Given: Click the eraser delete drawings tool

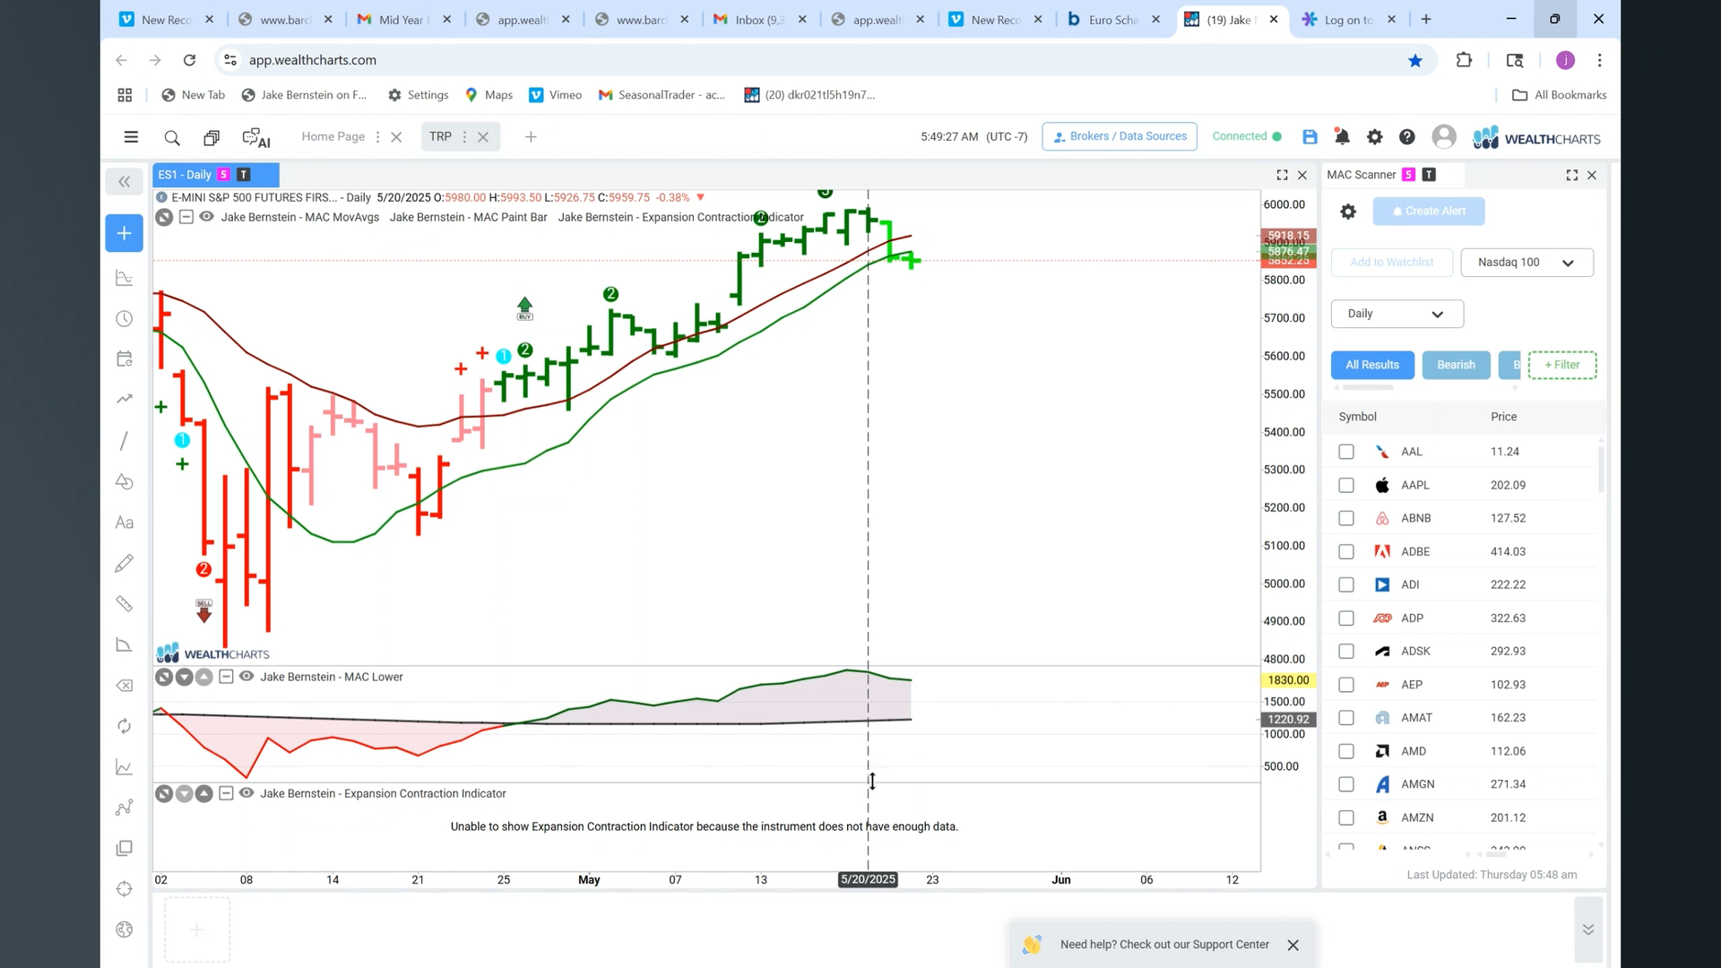Looking at the screenshot, I should (x=125, y=686).
